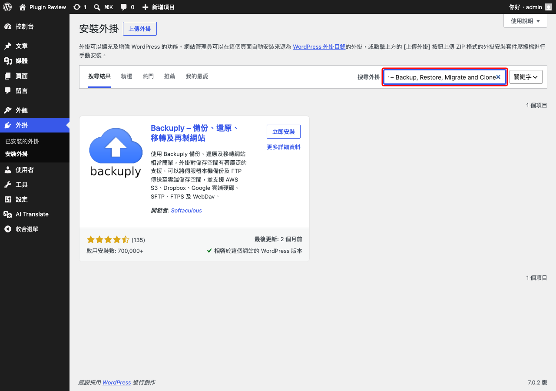Viewport: 556px width, 391px height.
Task: Open the 關鍵字 search type dropdown
Action: click(526, 77)
